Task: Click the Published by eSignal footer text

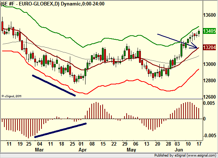Action: pos(185,155)
